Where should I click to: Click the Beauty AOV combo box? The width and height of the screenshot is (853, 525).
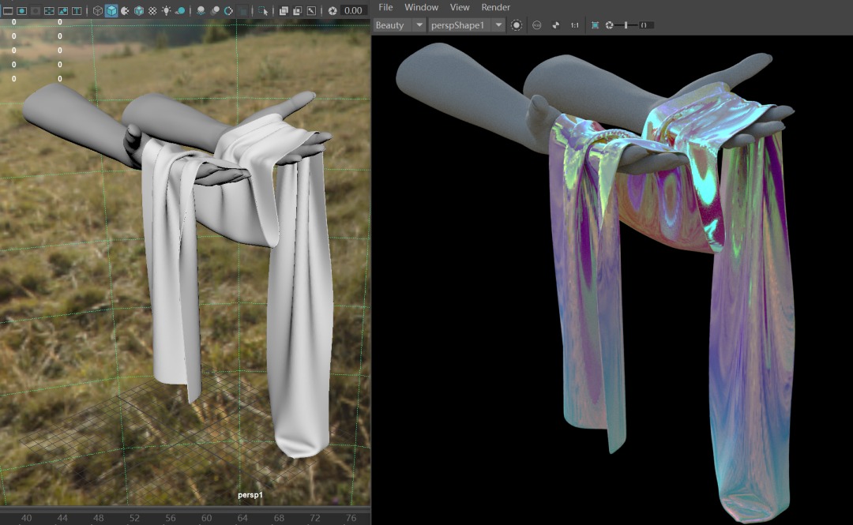click(399, 25)
